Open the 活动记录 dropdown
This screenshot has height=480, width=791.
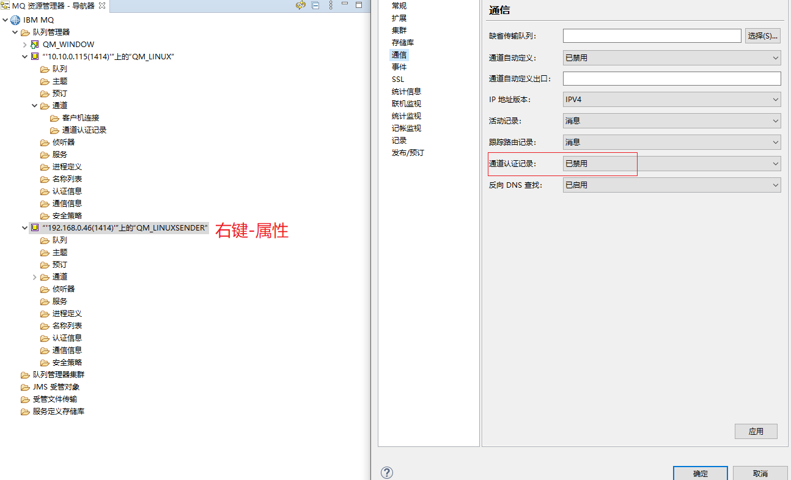click(x=672, y=120)
